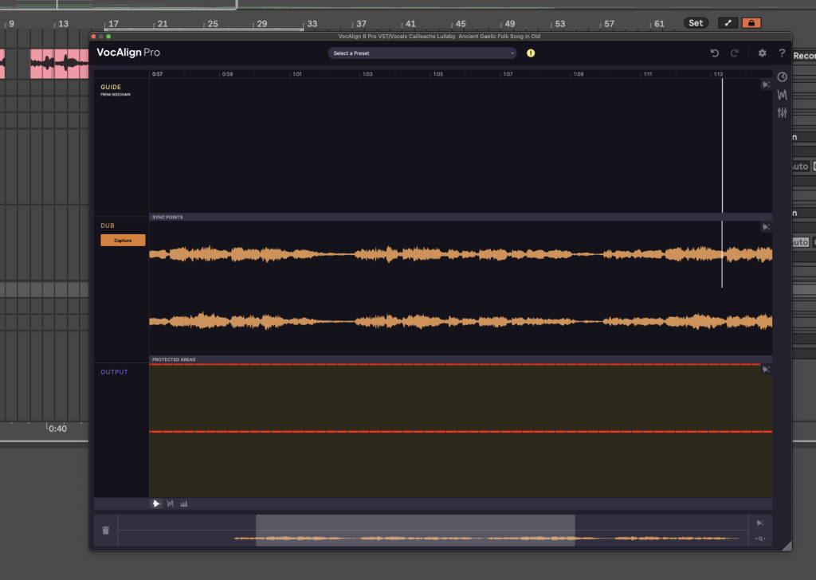
Task: Switch to energy levels display mode tab
Action: pos(184,504)
